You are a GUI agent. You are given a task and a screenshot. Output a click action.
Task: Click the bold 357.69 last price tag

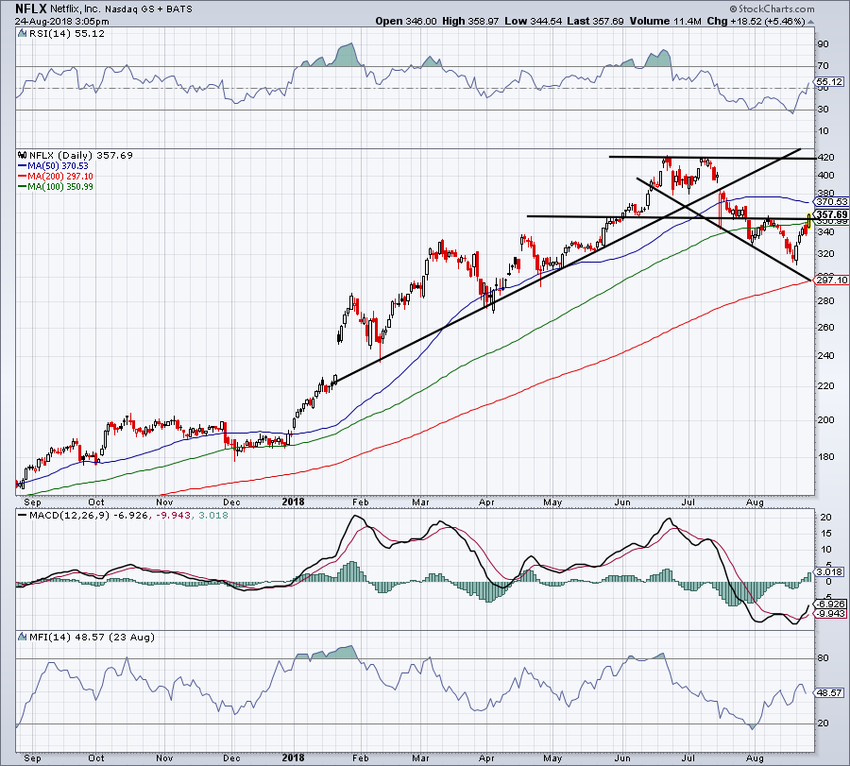pos(831,214)
